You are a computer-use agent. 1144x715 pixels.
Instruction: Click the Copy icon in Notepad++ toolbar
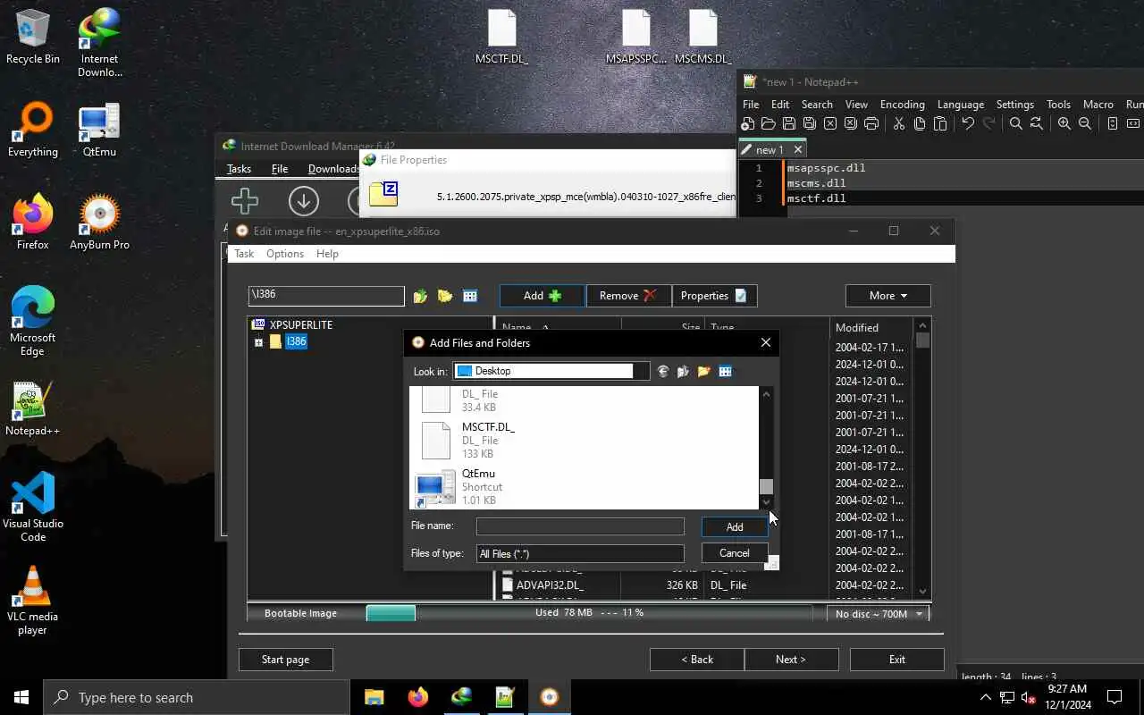pos(920,124)
